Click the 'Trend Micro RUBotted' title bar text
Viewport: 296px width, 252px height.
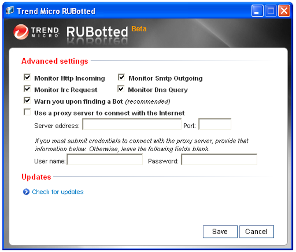coord(56,11)
